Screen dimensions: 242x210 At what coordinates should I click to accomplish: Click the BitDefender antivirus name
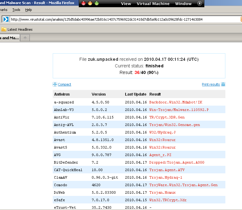tap(66, 162)
